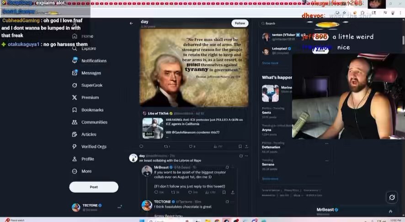Click Show more under who to follow
This screenshot has height=222, width=405.
pos(270,63)
